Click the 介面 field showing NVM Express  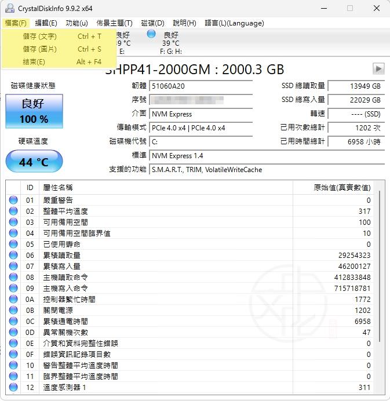(x=201, y=114)
